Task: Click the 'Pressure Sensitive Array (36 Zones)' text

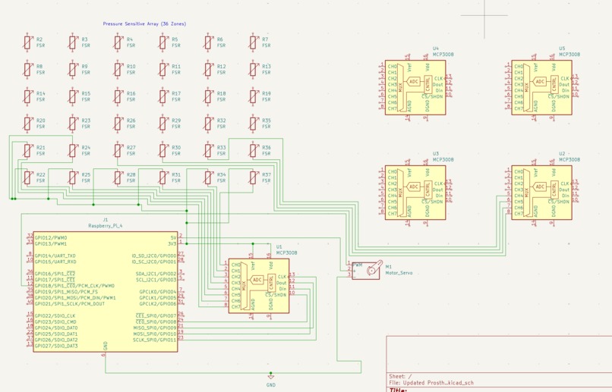Action: (144, 24)
